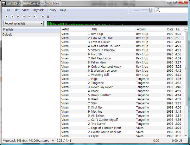The width and height of the screenshot is (190, 145).
Task: Click inside the search text field
Action: point(174,10)
